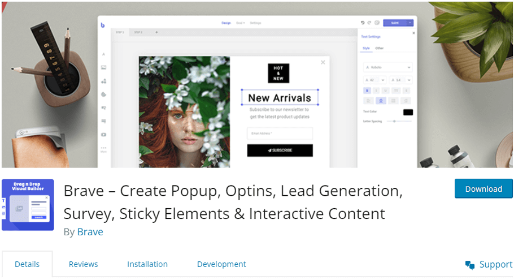Image resolution: width=514 pixels, height=280 pixels.
Task: Toggle center text alignment
Action: pyautogui.click(x=380, y=100)
